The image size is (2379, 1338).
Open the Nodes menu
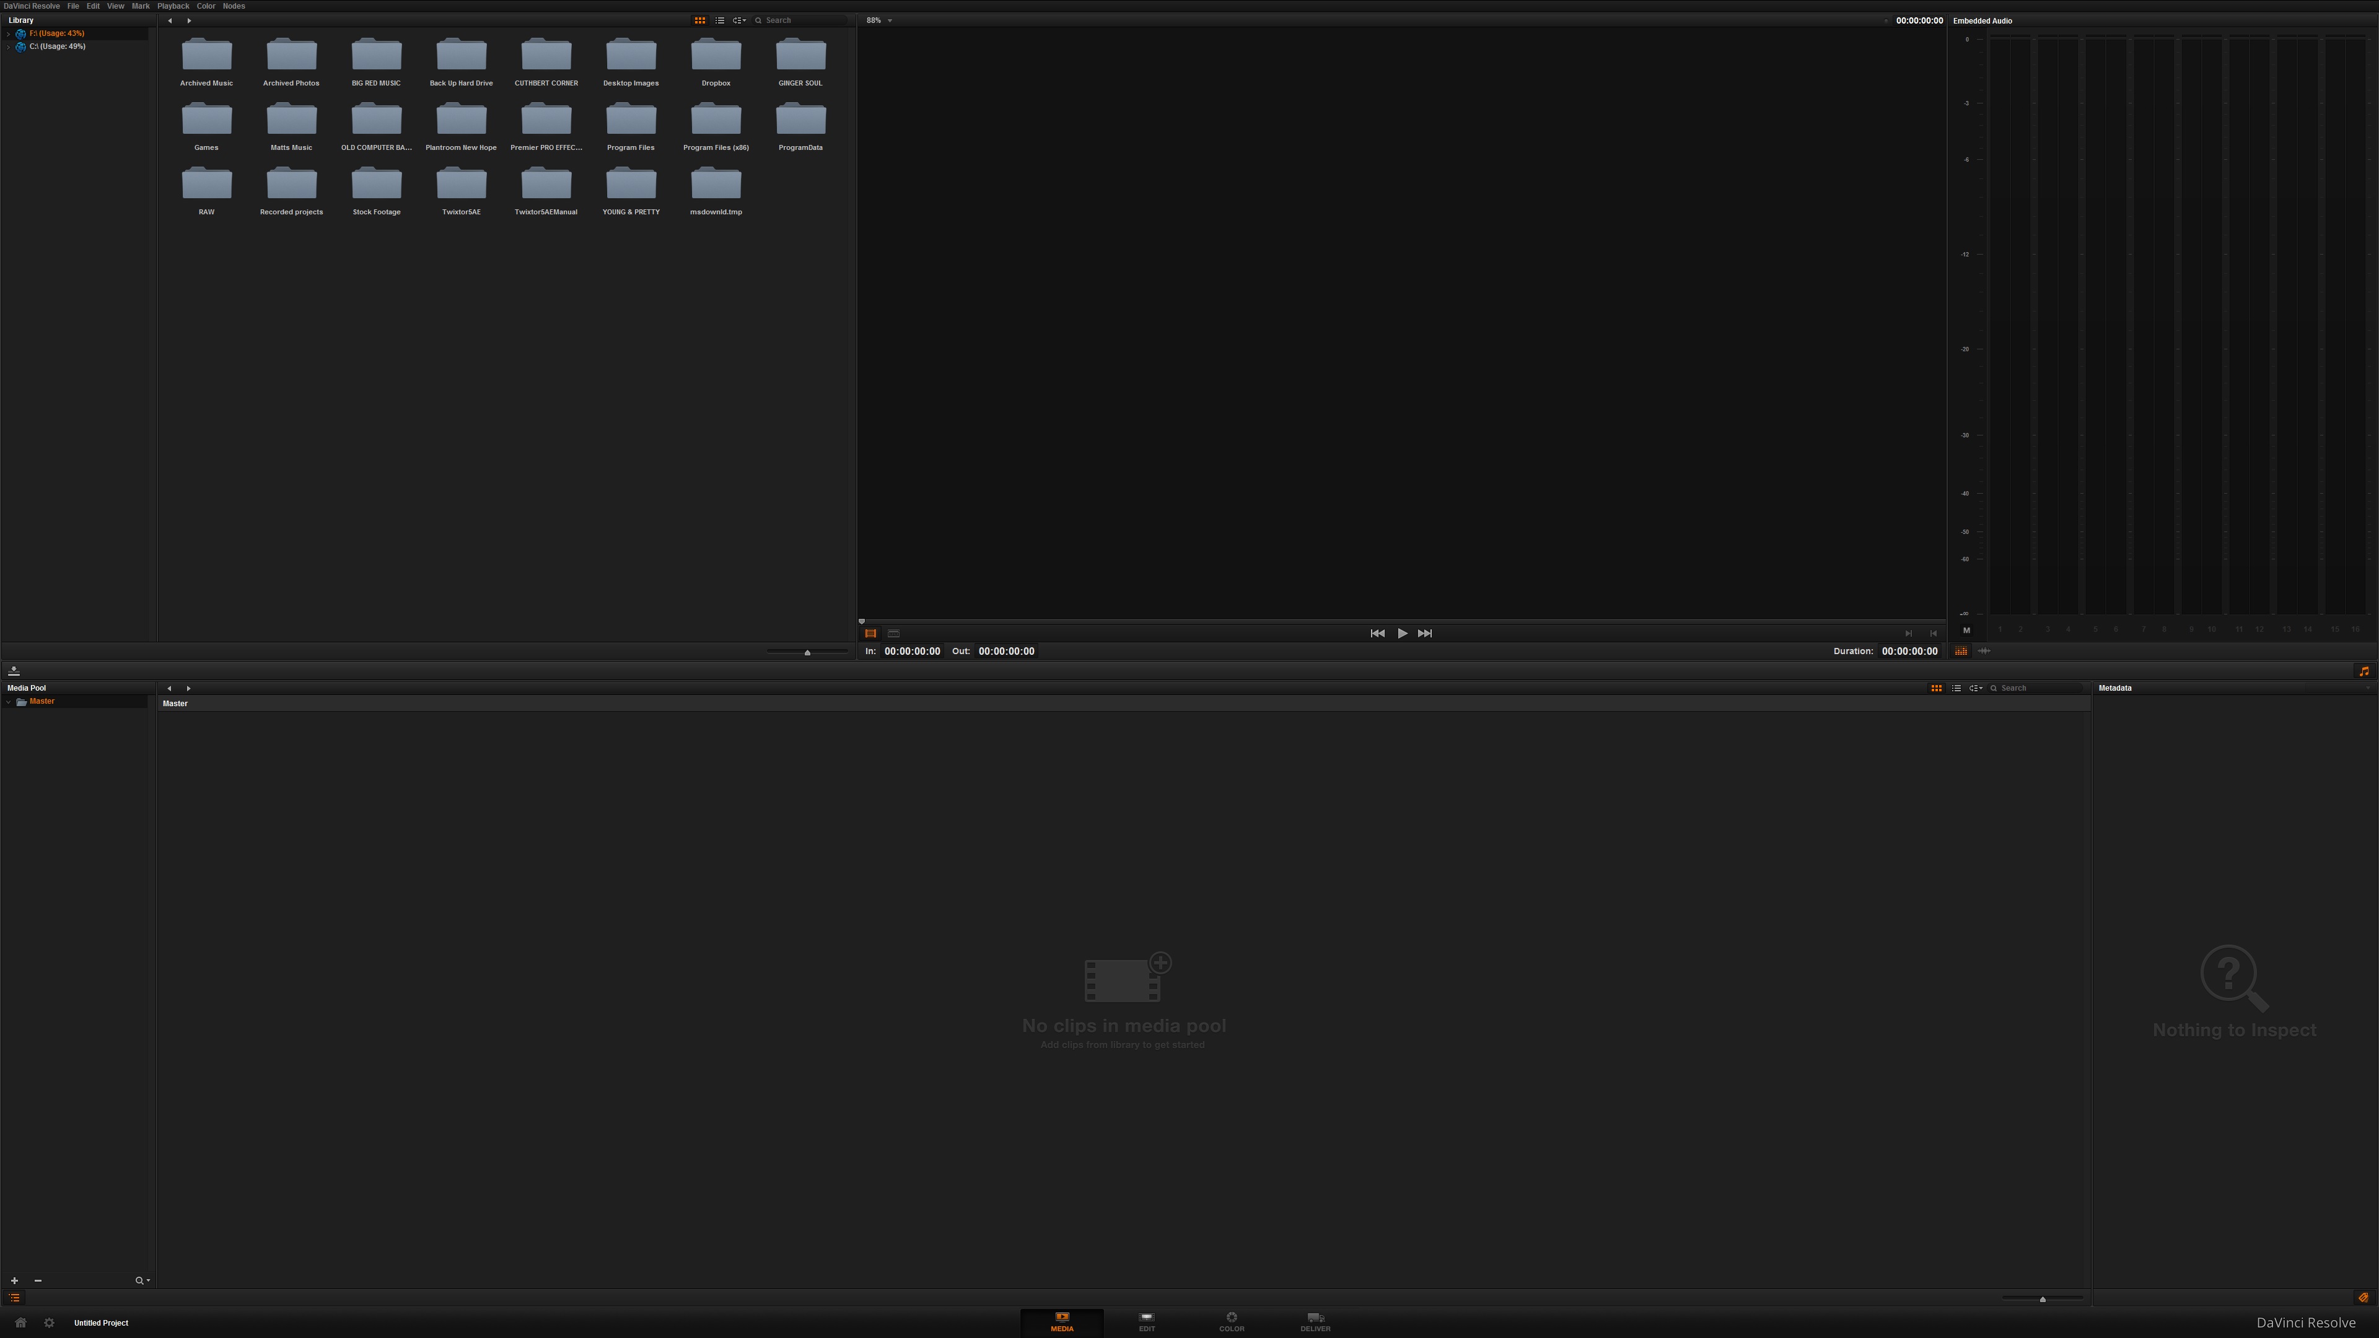tap(233, 6)
